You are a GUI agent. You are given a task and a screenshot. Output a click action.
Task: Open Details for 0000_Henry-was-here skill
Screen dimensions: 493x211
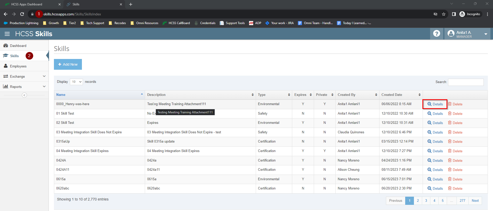(435, 104)
